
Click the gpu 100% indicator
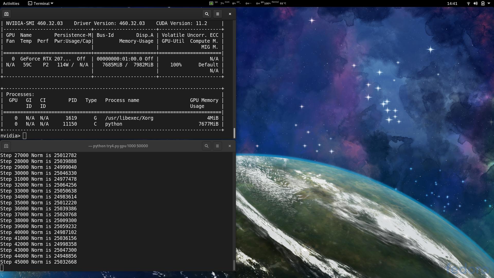tap(266, 3)
